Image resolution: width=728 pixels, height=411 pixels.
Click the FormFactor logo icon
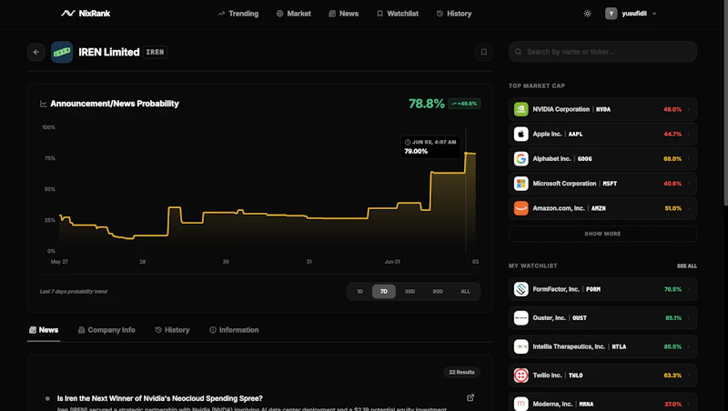tap(521, 289)
